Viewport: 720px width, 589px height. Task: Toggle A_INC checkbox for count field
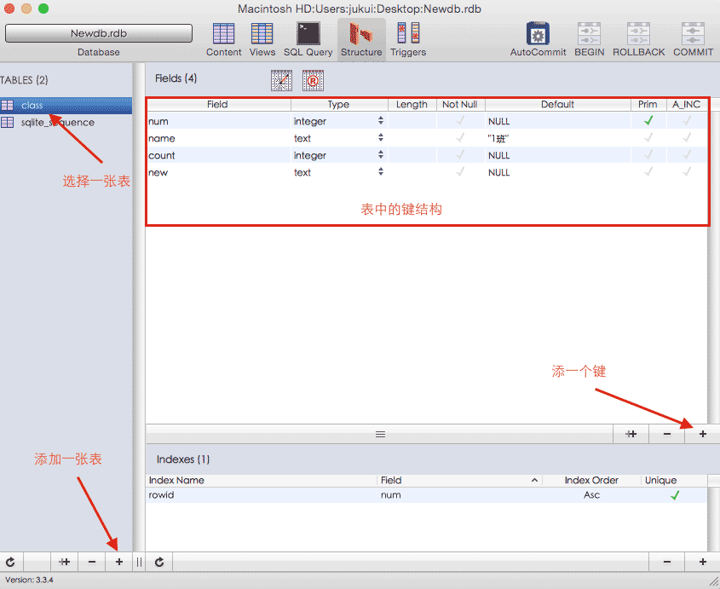[x=686, y=155]
